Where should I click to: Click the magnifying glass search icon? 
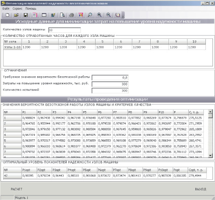90,15
